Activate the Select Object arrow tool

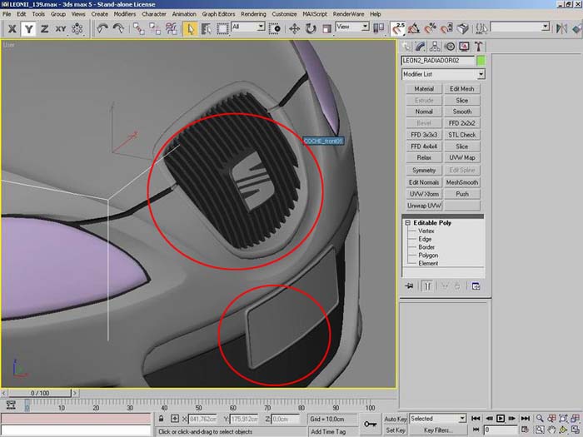click(x=190, y=28)
